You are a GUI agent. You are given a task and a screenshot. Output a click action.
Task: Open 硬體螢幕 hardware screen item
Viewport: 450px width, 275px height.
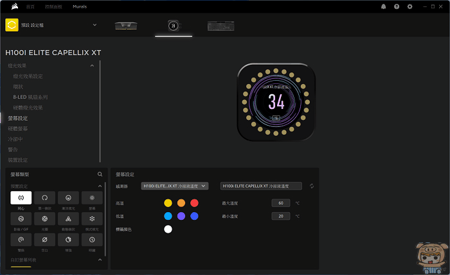pyautogui.click(x=18, y=129)
